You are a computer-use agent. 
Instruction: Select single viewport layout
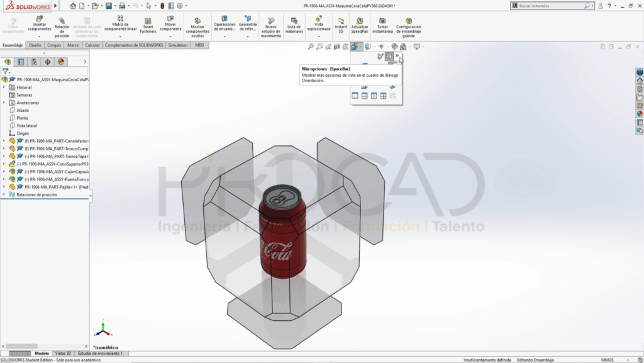tap(355, 96)
